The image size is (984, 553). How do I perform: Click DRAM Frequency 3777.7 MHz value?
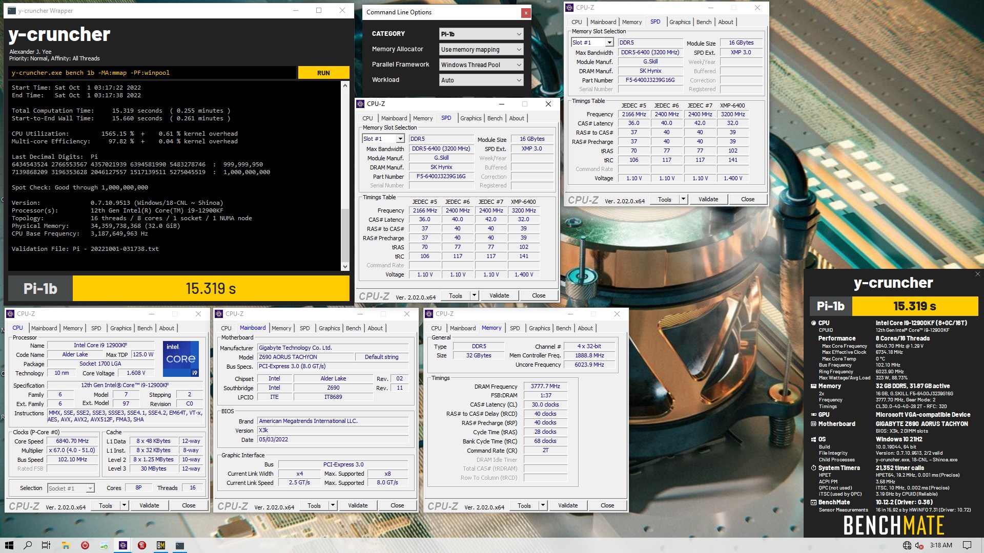[x=545, y=386]
